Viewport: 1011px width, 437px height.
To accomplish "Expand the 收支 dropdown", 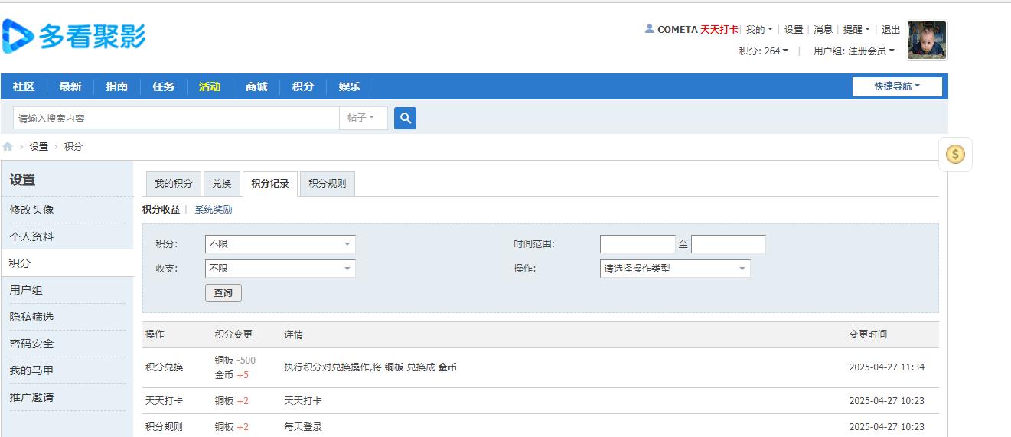I will click(280, 269).
